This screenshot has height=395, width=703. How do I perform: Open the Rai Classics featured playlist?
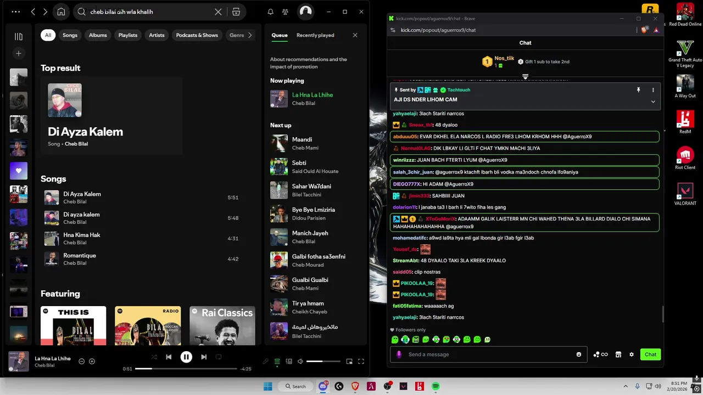point(222,326)
